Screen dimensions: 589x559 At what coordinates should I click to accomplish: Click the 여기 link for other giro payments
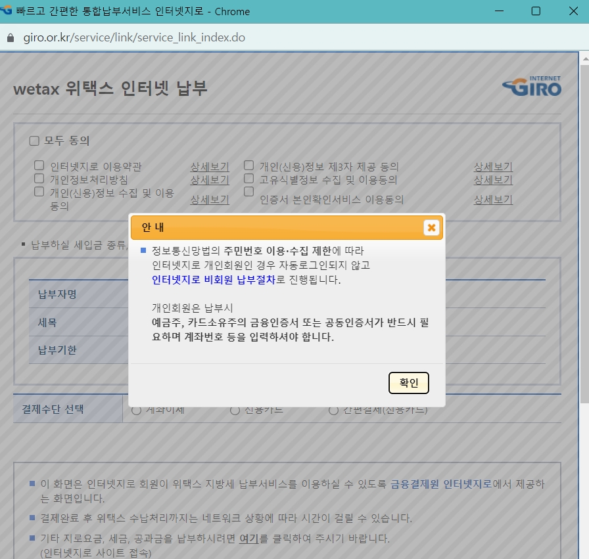click(249, 539)
